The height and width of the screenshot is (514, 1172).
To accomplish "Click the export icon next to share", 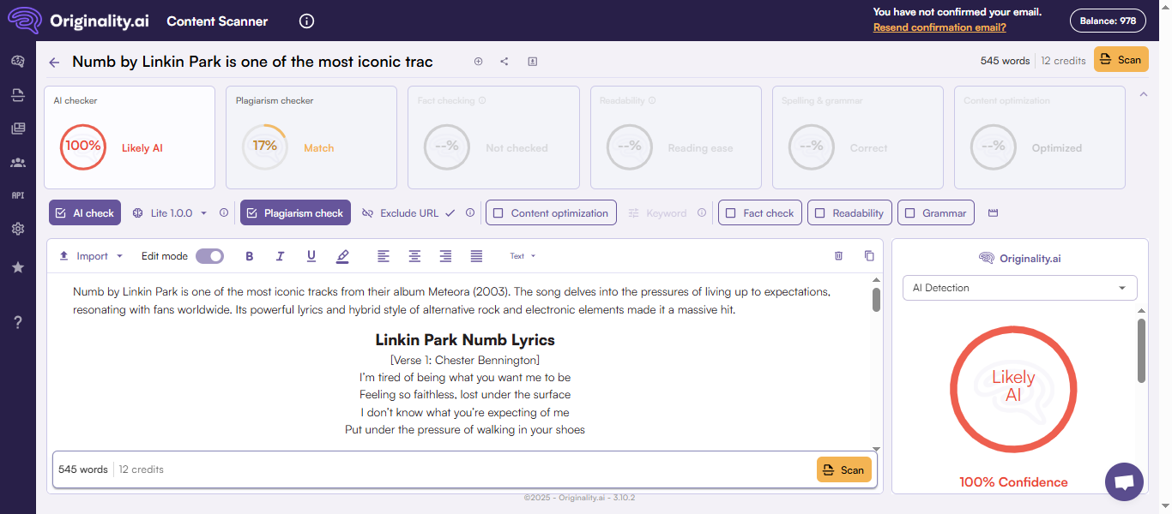I will [532, 61].
